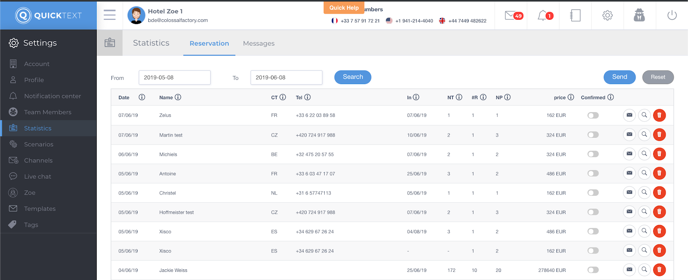Viewport: 688px width, 280px height.
Task: Open the gear settings icon in header
Action: [x=607, y=15]
